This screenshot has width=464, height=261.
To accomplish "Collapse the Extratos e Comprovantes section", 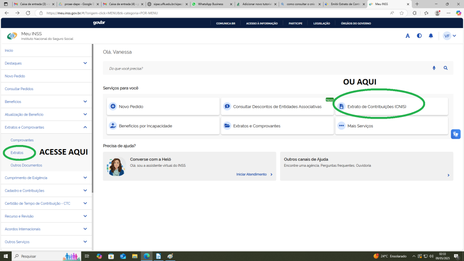I will click(85, 127).
